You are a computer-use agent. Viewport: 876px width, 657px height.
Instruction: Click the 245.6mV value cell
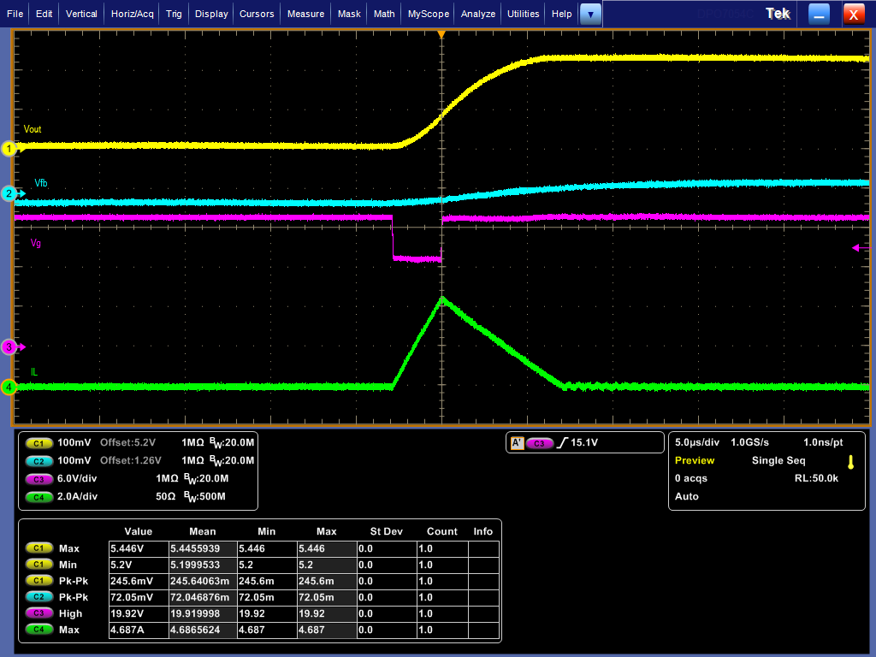pos(139,581)
